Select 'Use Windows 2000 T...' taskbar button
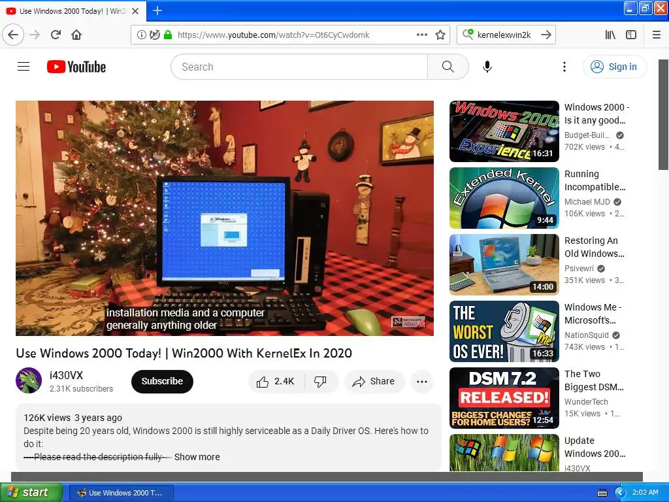 (x=121, y=493)
